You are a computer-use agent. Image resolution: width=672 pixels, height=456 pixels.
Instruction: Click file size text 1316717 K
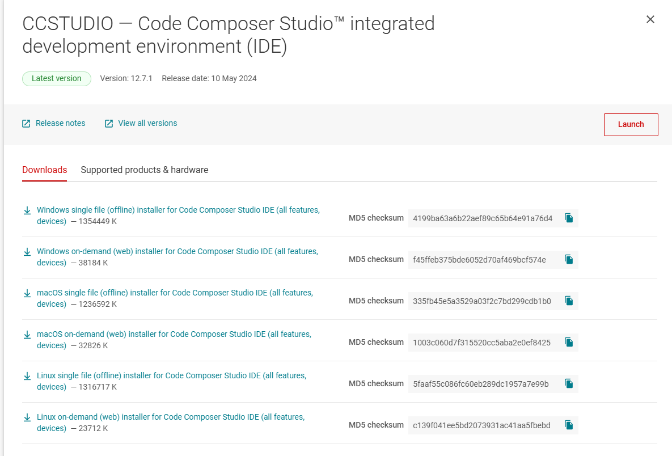[x=98, y=387]
